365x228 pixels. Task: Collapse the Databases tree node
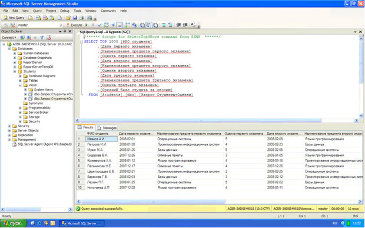point(9,49)
